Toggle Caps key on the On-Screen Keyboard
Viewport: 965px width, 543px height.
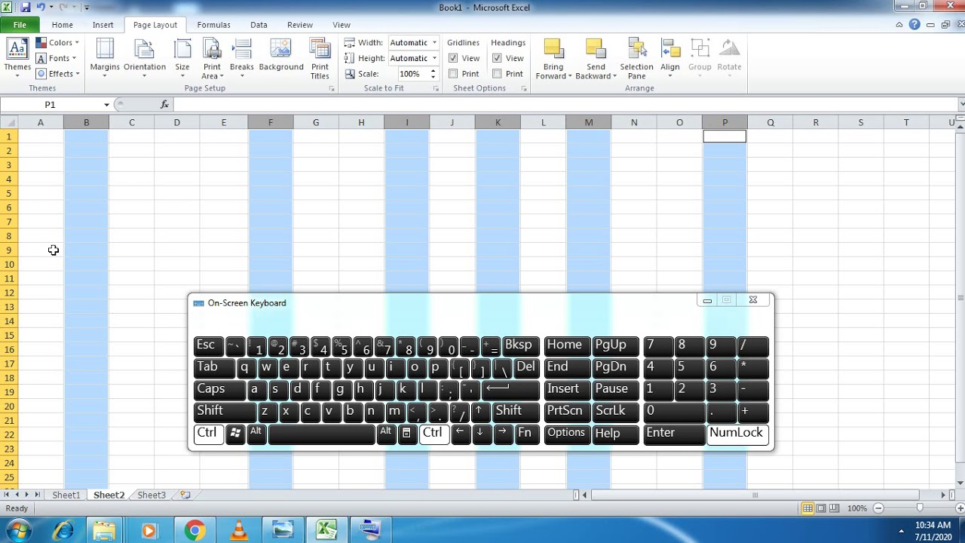(219, 391)
